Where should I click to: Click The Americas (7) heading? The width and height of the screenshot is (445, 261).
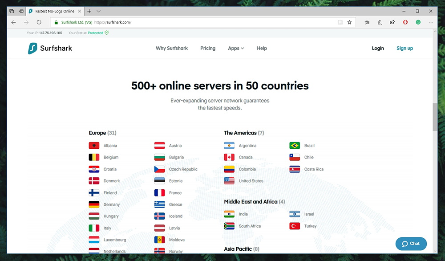(x=244, y=133)
